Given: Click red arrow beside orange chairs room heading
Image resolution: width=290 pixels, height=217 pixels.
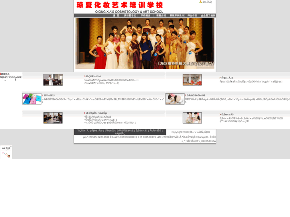Looking at the screenshot, I should [220, 78].
